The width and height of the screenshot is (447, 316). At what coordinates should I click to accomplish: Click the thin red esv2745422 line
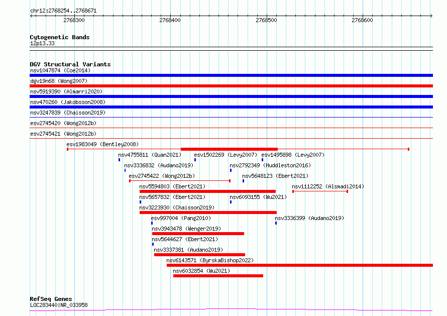pos(180,181)
